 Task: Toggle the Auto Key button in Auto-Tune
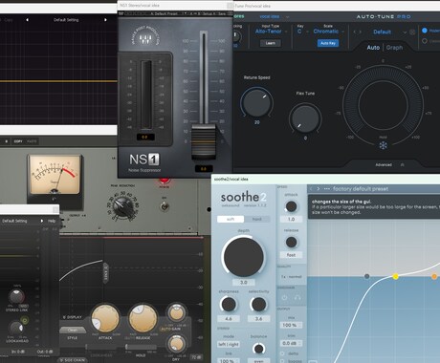[x=328, y=43]
